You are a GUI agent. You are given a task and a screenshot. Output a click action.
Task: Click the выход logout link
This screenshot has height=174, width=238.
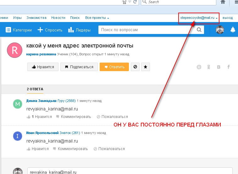pos(228,18)
